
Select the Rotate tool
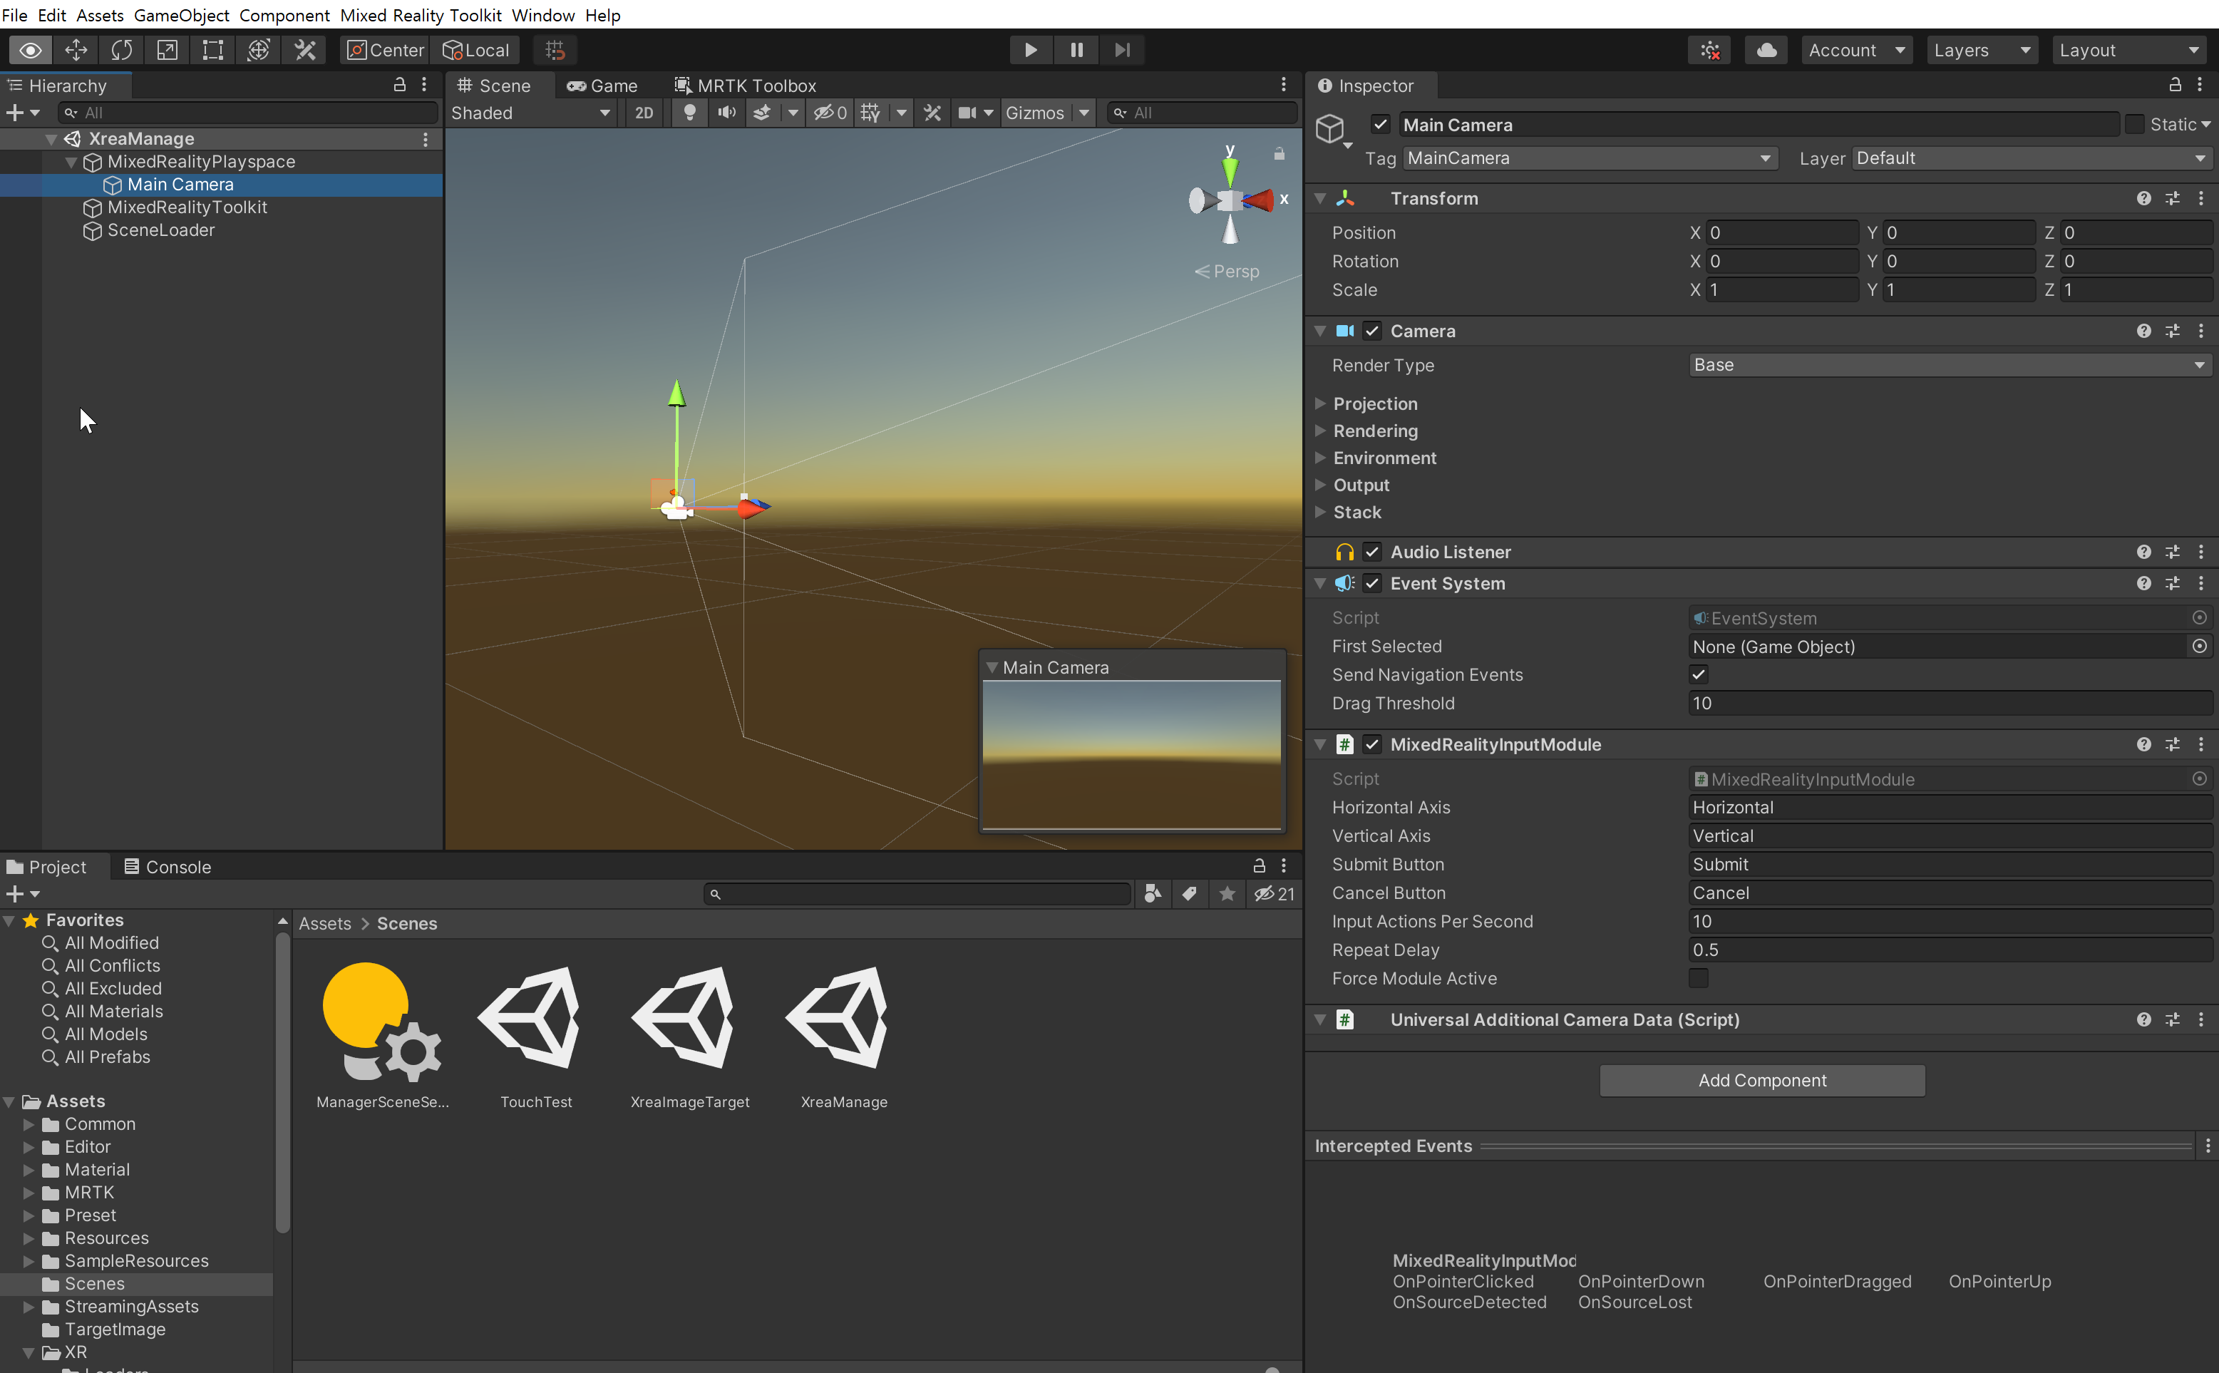[x=122, y=50]
